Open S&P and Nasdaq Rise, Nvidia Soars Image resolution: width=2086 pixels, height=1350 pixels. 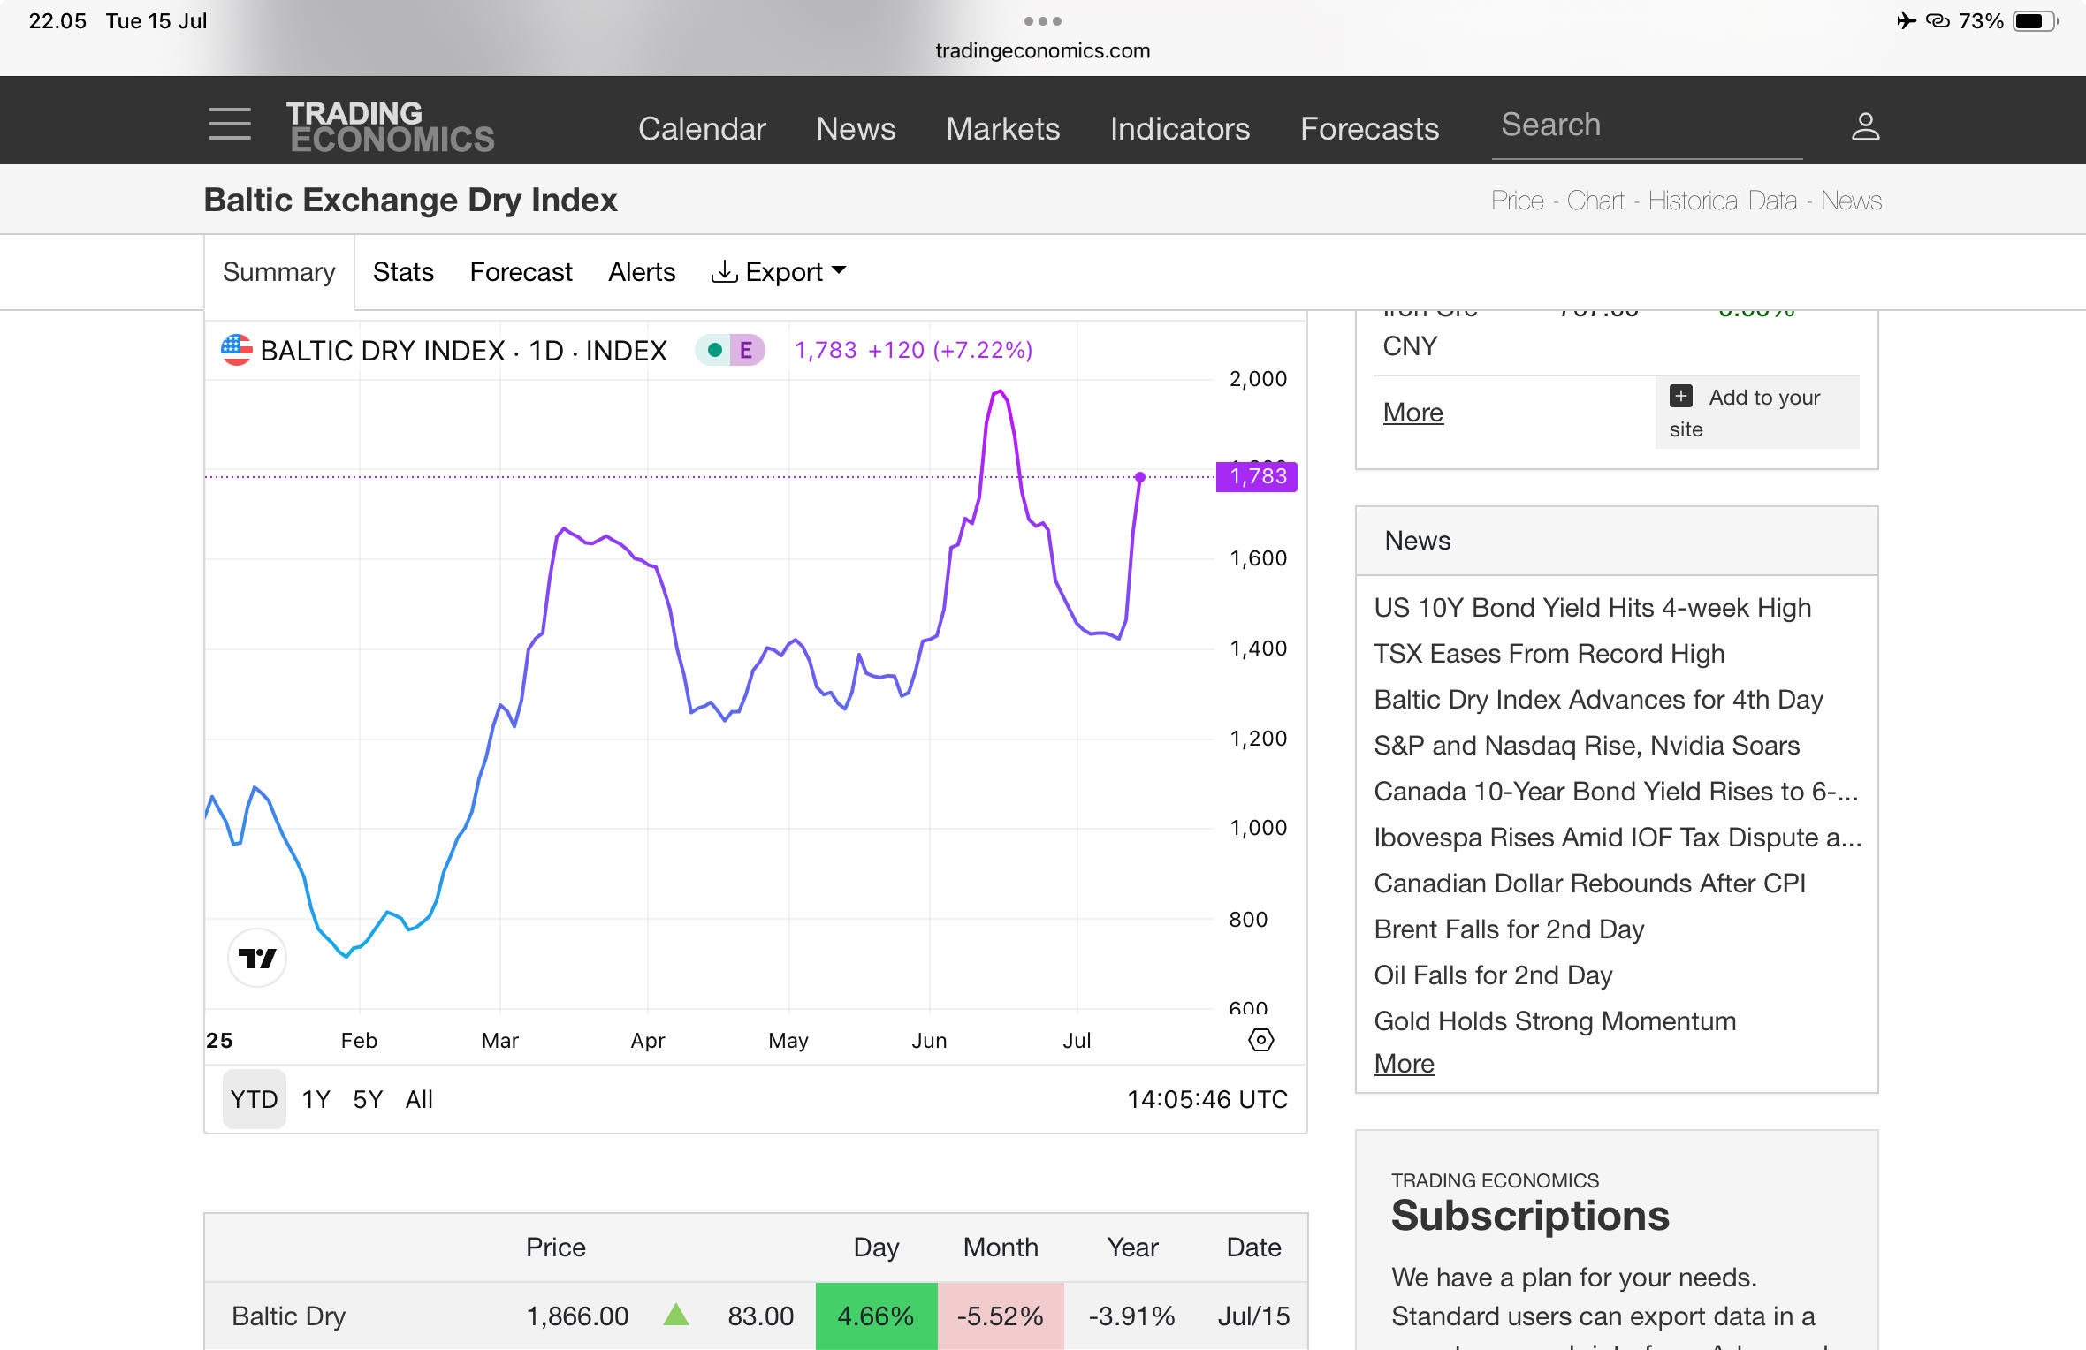(1587, 746)
